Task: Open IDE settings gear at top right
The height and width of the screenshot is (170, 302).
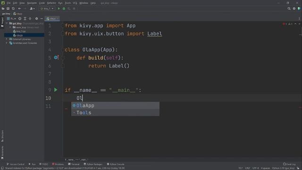Action: click(x=294, y=8)
